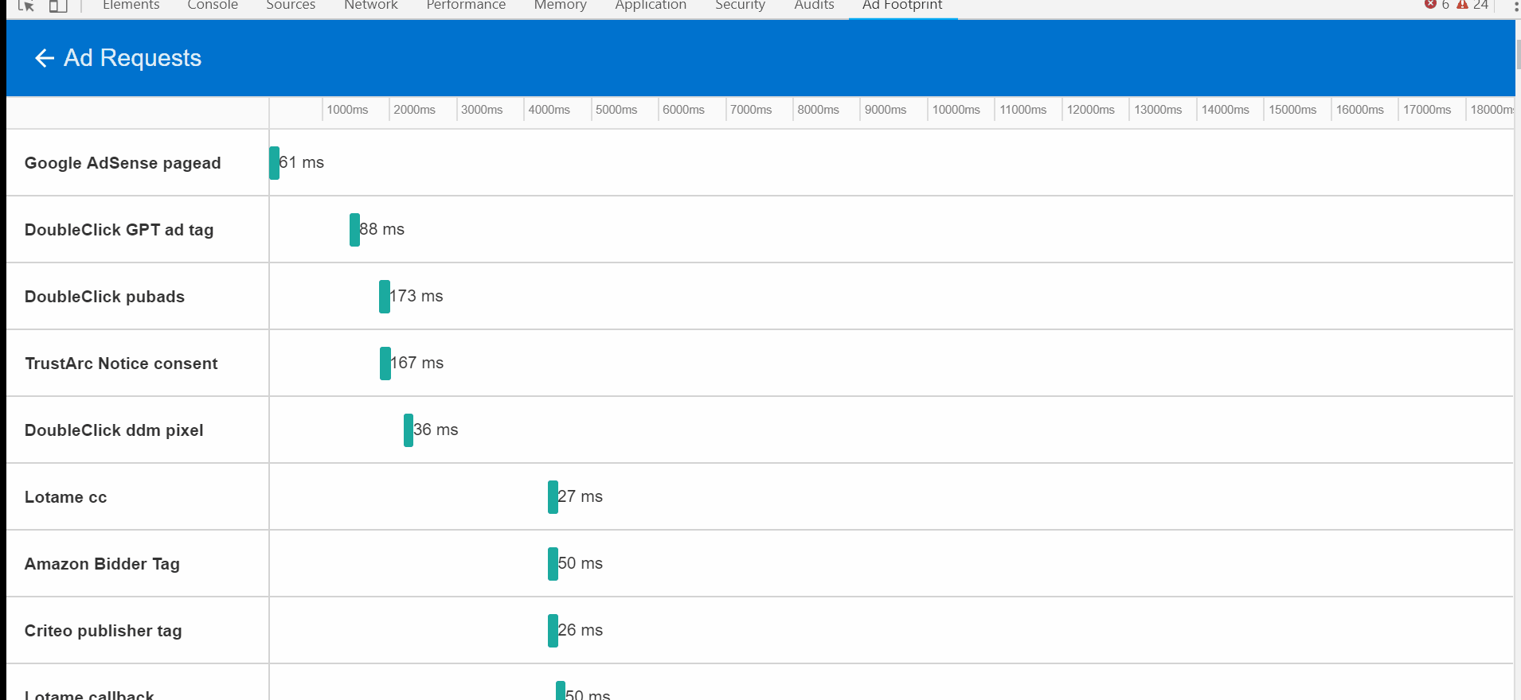Image resolution: width=1521 pixels, height=700 pixels.
Task: Click the 88 ms duration text
Action: (x=382, y=229)
